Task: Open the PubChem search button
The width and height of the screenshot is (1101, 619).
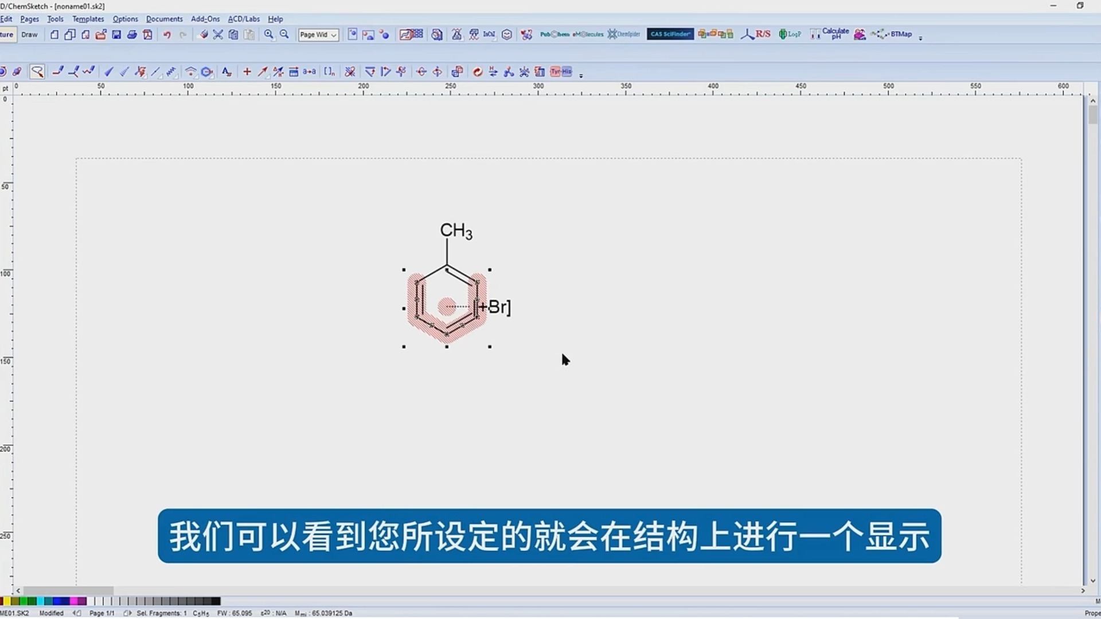Action: click(x=555, y=34)
